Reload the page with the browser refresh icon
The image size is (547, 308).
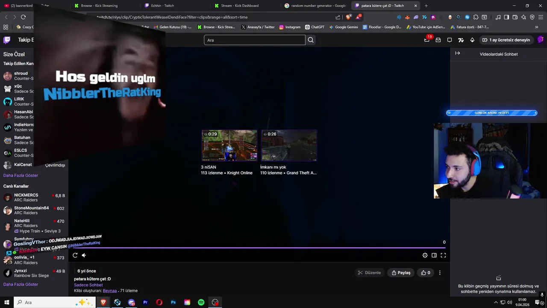pos(23,17)
